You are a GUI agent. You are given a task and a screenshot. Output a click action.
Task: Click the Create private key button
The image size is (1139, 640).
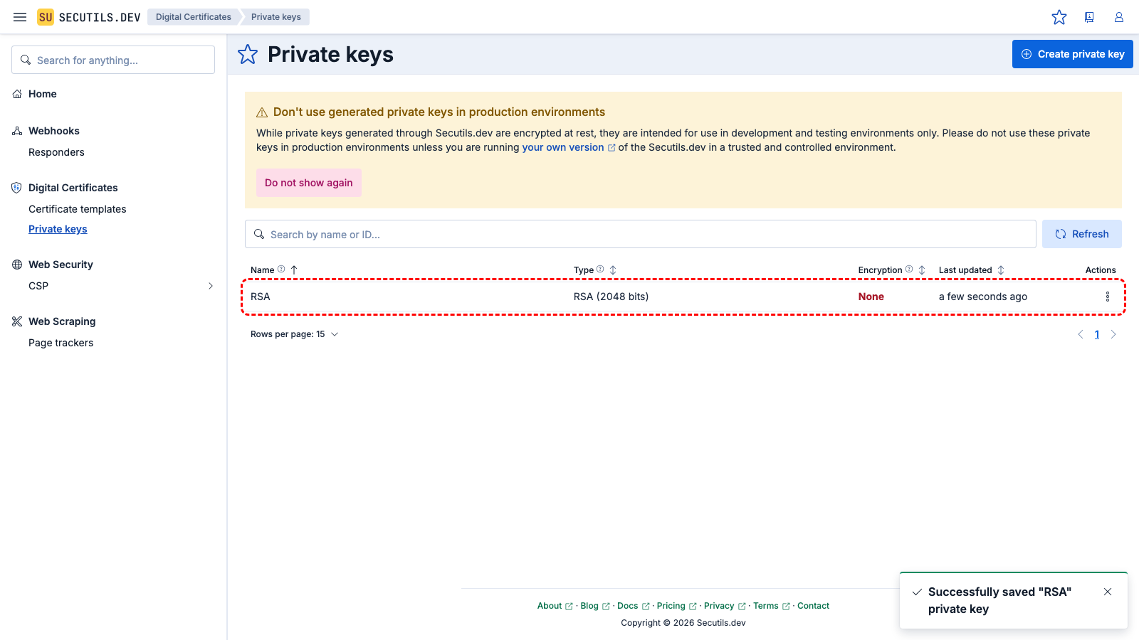click(1072, 54)
